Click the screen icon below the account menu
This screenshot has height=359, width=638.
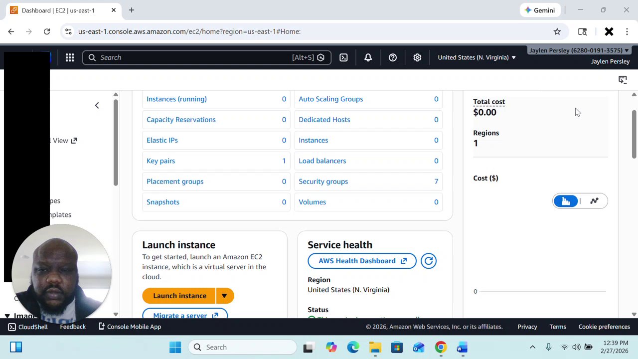pyautogui.click(x=623, y=79)
